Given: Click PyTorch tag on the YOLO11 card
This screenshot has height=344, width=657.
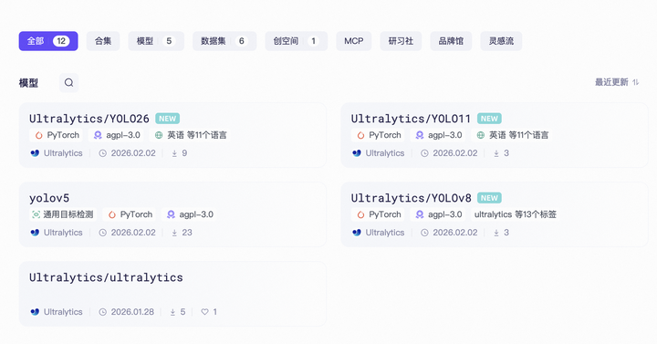Looking at the screenshot, I should pyautogui.click(x=379, y=135).
